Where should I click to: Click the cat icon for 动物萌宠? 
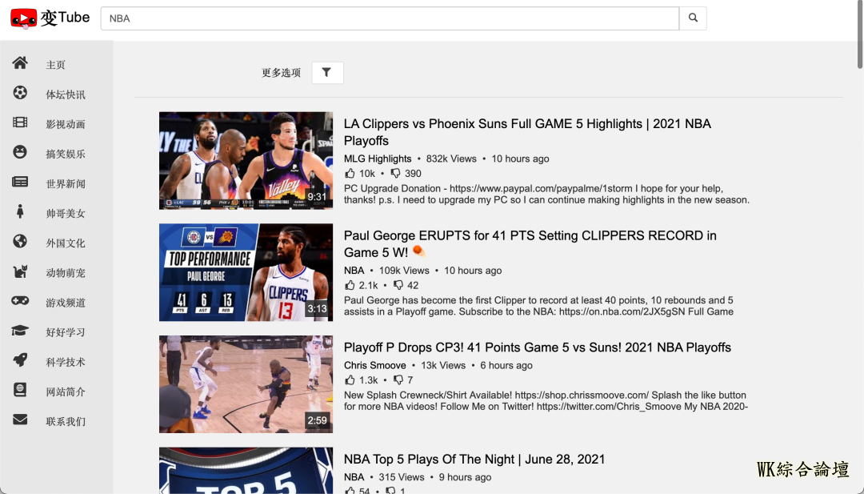[x=20, y=271]
